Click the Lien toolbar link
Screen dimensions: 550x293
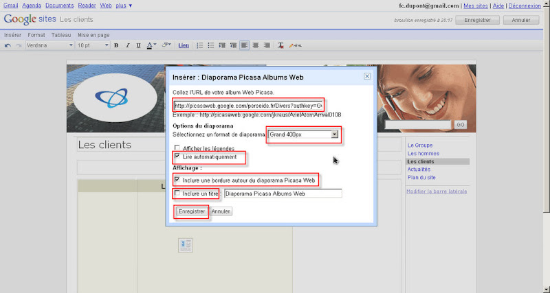click(184, 45)
